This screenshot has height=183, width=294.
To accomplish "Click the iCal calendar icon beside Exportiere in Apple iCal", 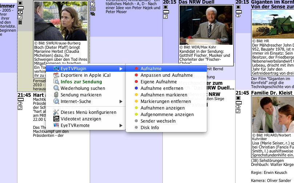I will pos(56,75).
